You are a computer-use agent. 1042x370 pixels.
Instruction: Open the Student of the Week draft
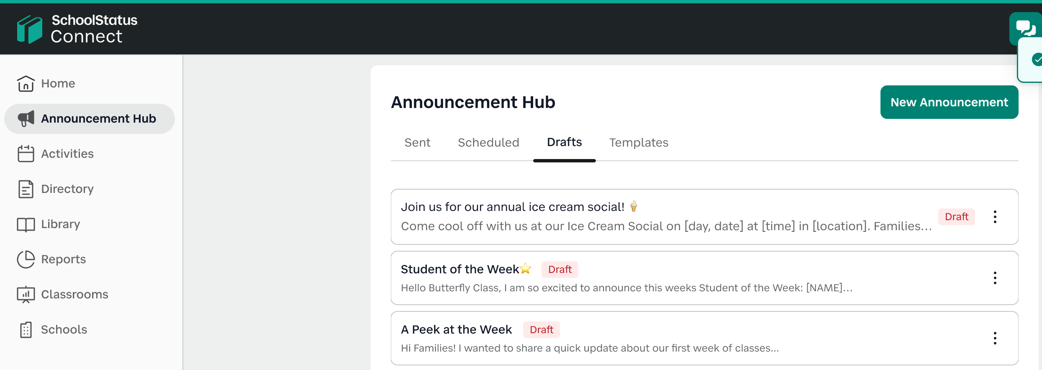click(460, 270)
